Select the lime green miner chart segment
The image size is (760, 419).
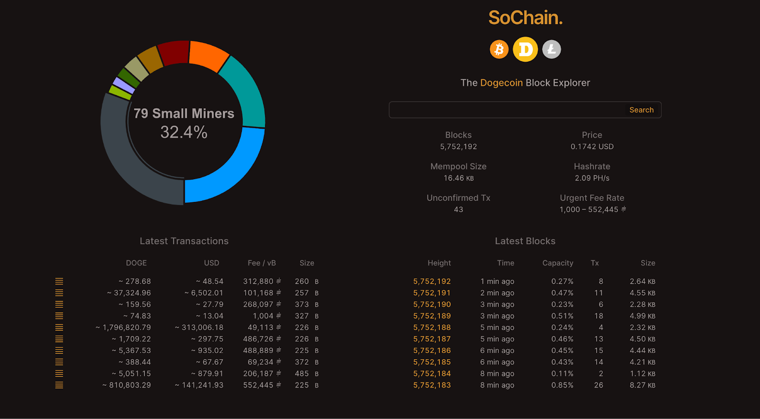120,92
